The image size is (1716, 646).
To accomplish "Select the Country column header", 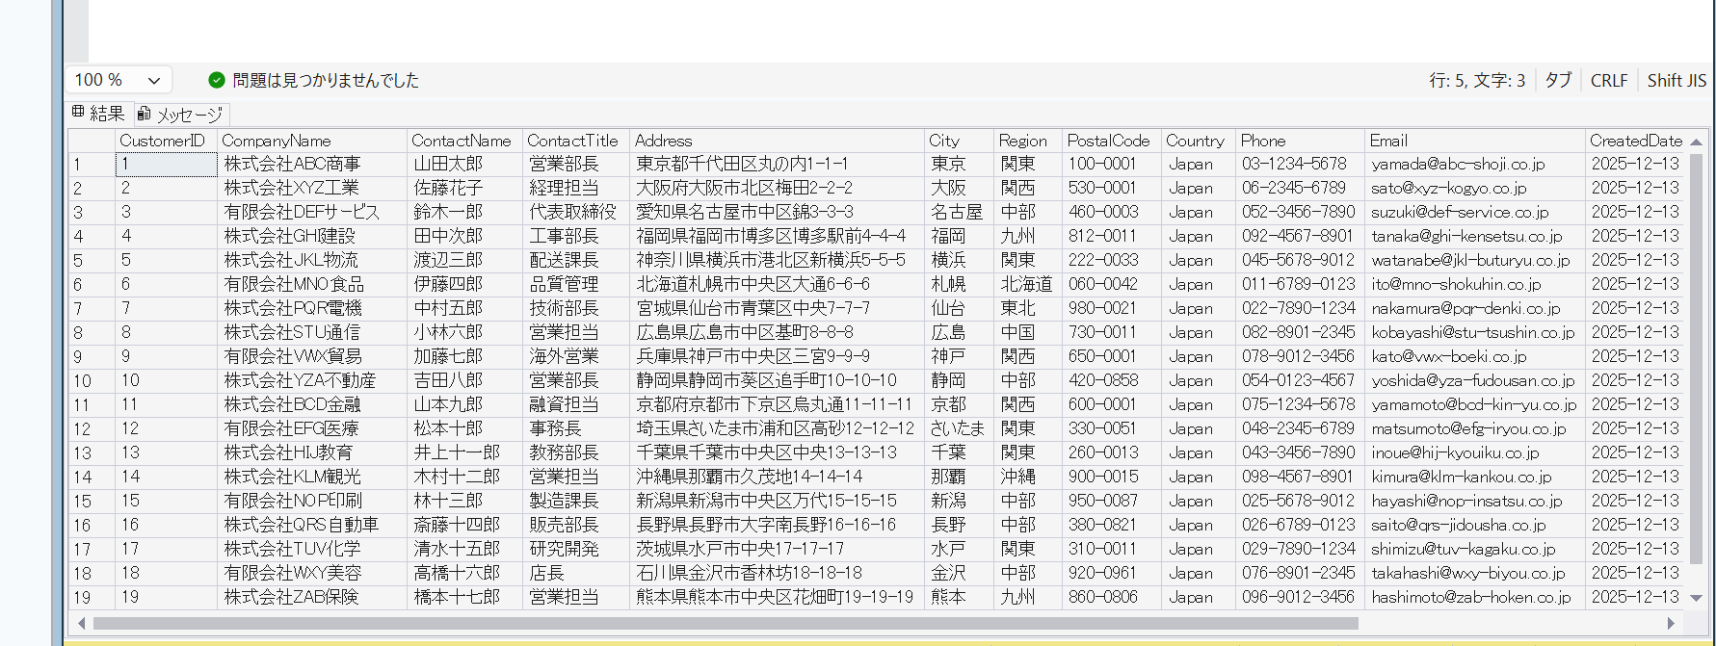I will [x=1199, y=141].
